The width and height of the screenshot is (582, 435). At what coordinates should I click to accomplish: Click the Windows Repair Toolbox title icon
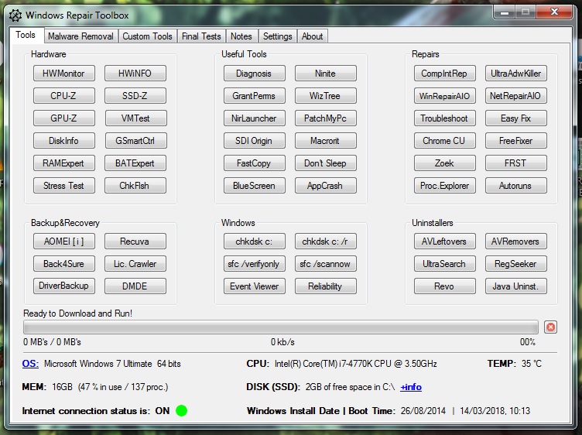[15, 13]
